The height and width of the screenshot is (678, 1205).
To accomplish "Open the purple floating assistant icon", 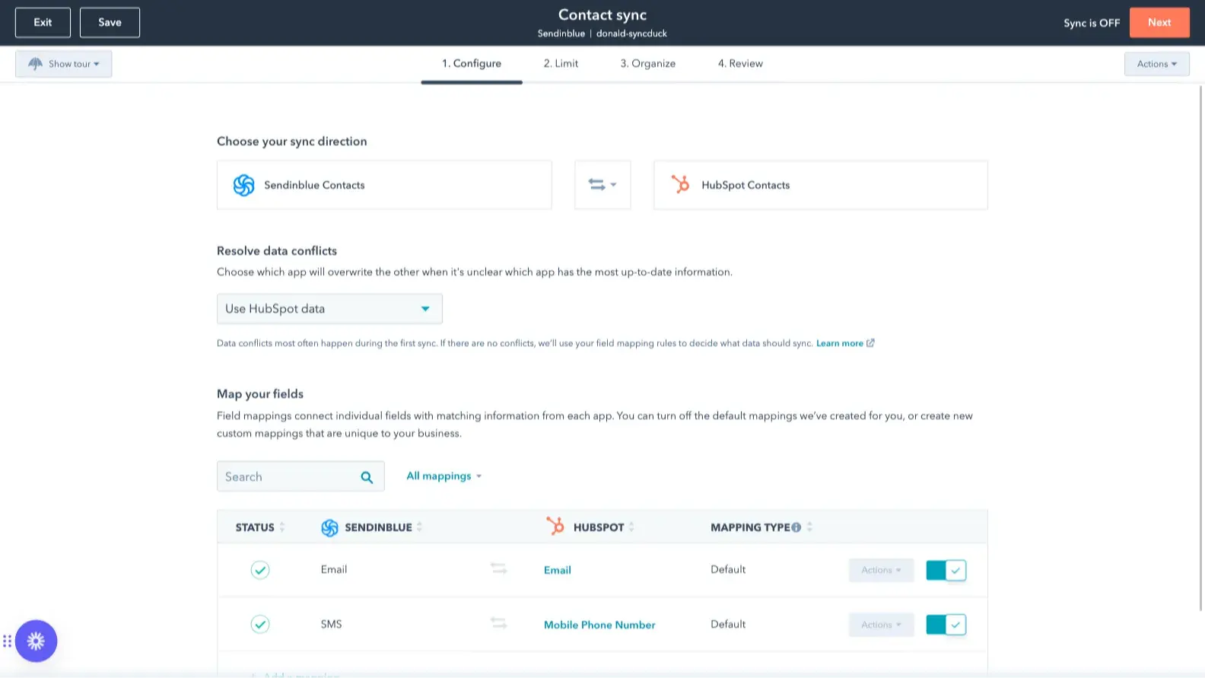I will [36, 641].
